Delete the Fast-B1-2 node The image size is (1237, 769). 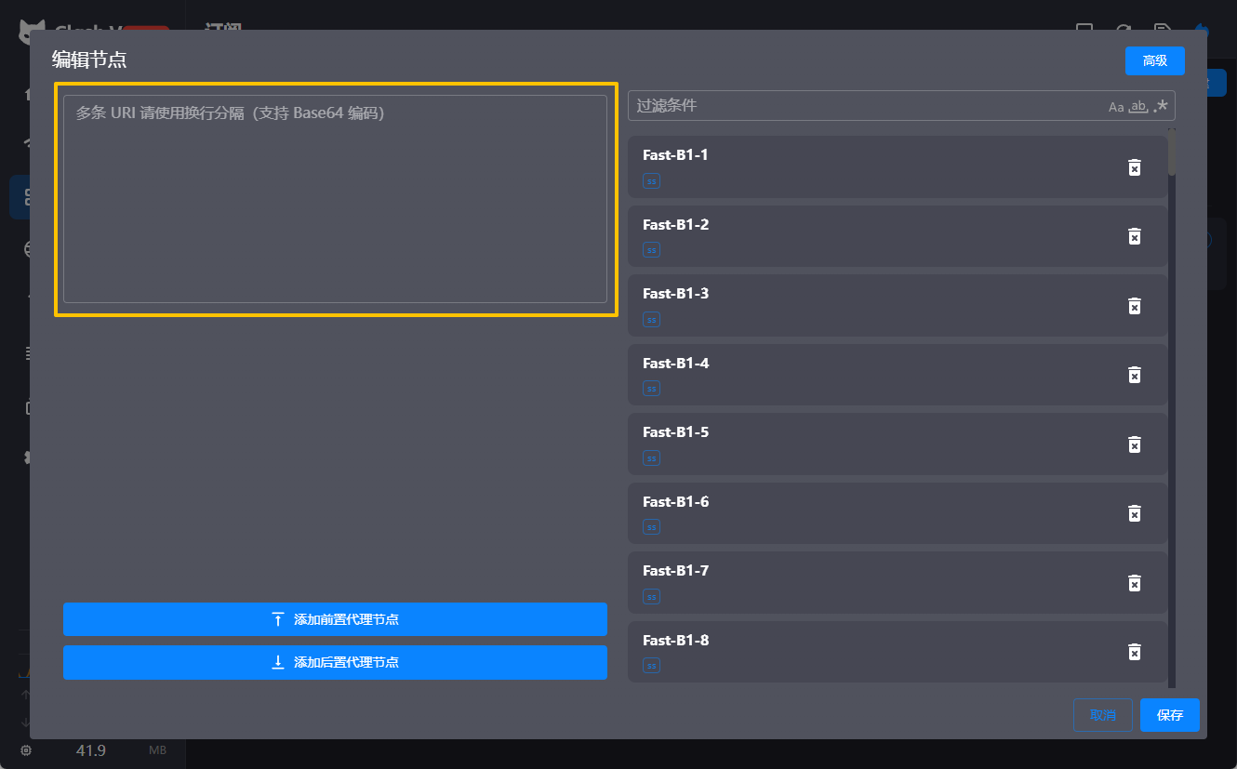1134,236
